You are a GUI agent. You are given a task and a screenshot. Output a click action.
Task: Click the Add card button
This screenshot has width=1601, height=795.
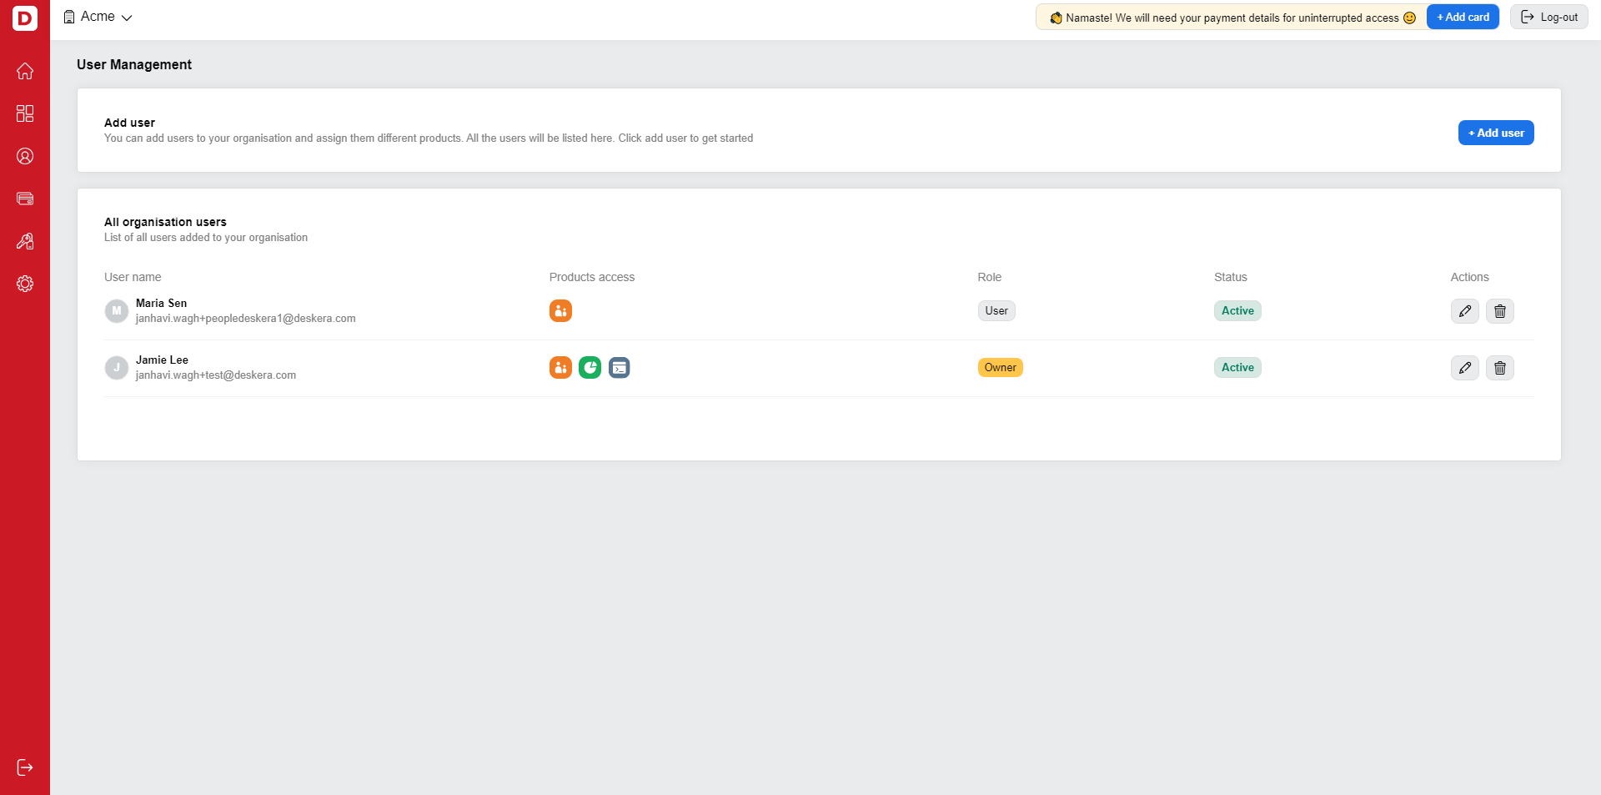click(x=1463, y=17)
